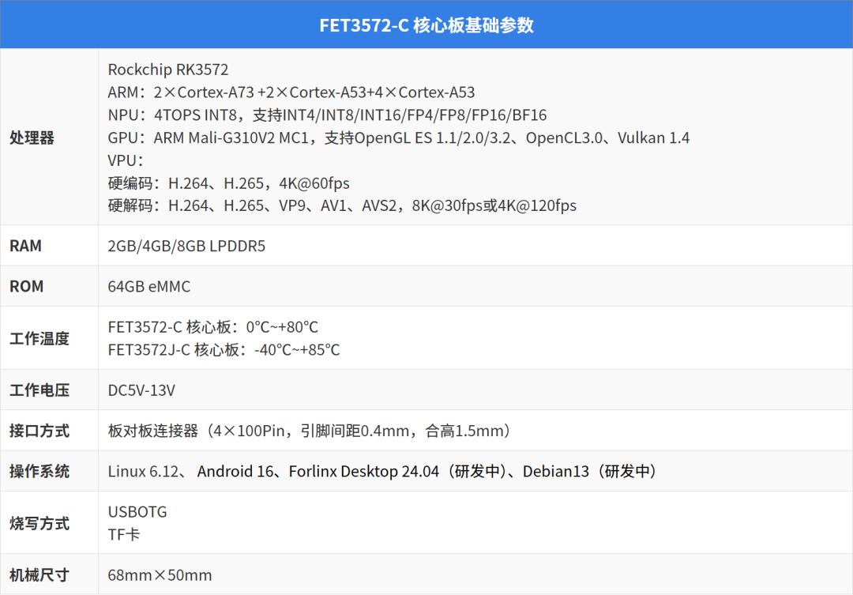The height and width of the screenshot is (595, 853).
Task: Select the 硬编码 H.264 4K@60fps line
Action: (228, 183)
